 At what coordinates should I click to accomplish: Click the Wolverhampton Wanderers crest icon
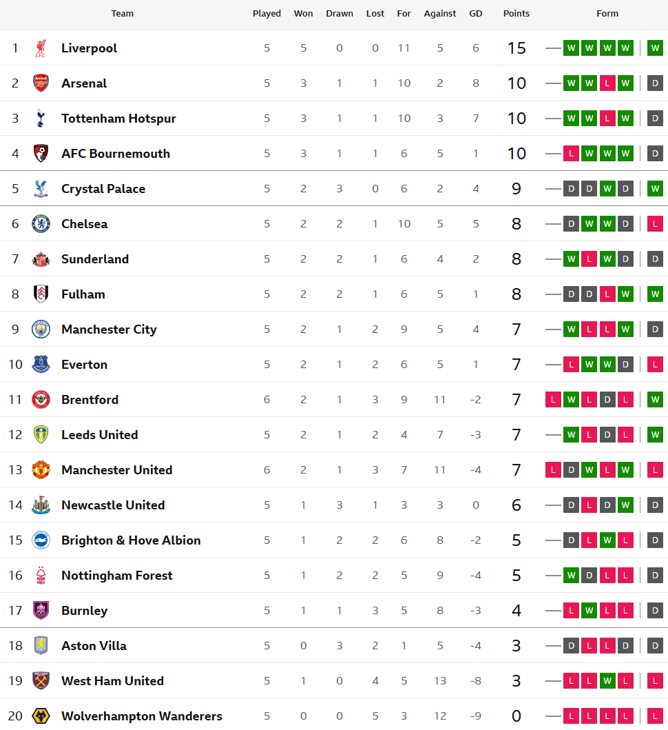pyautogui.click(x=41, y=716)
